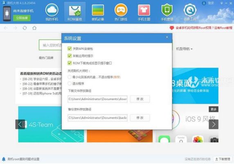Screen dimensions: 234x164
Task: Open the 更多工具 wrench icon
Action: pos(190,10)
